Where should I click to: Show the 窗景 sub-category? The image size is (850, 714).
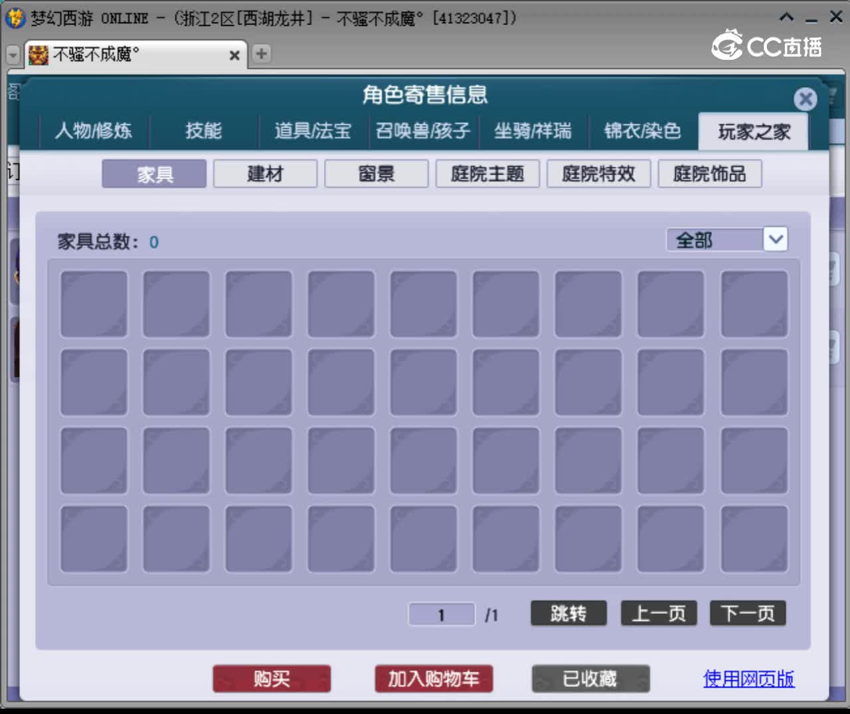coord(377,174)
